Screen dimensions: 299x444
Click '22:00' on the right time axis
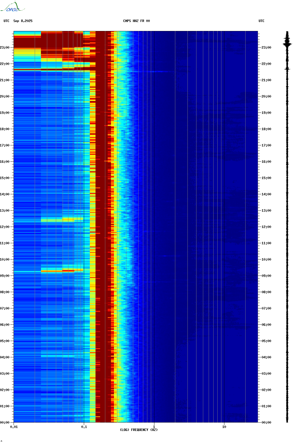pyautogui.click(x=266, y=64)
